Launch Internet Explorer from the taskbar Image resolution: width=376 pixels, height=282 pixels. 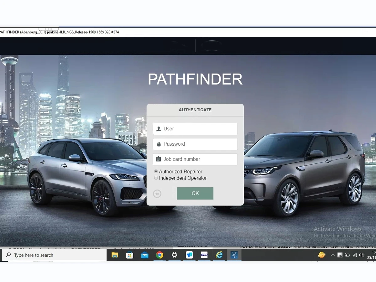[219, 255]
